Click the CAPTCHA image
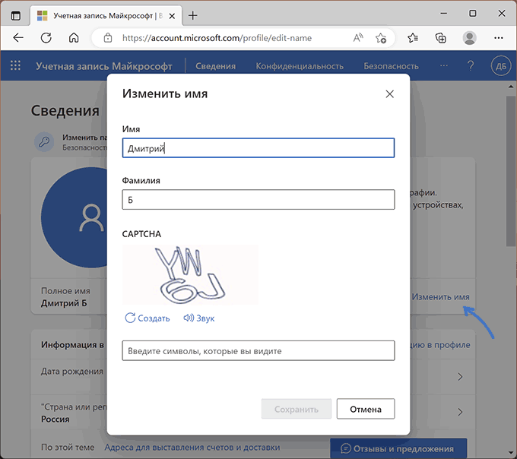This screenshot has height=459, width=517. (190, 275)
